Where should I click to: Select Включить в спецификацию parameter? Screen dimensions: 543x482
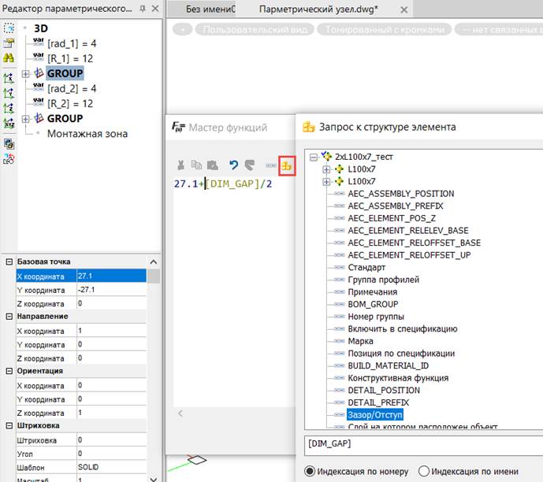[x=403, y=328]
